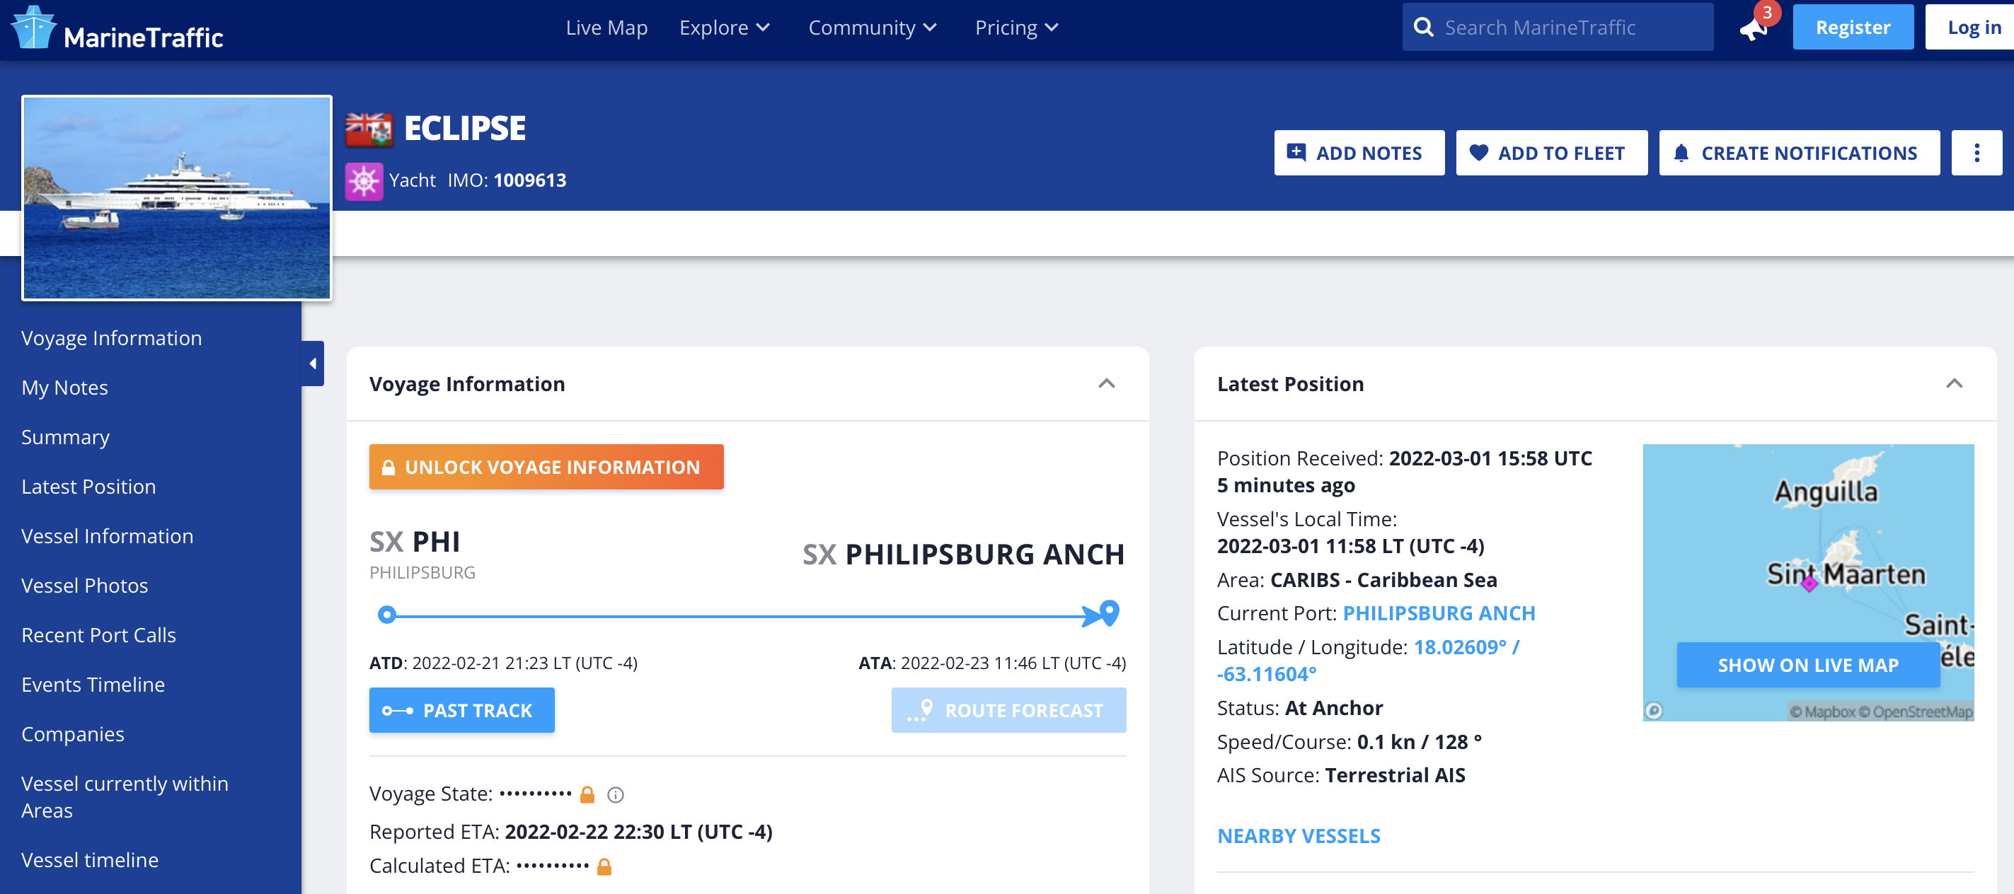Open the Pricing dropdown menu
Viewport: 2014px width, 894px height.
1016,28
